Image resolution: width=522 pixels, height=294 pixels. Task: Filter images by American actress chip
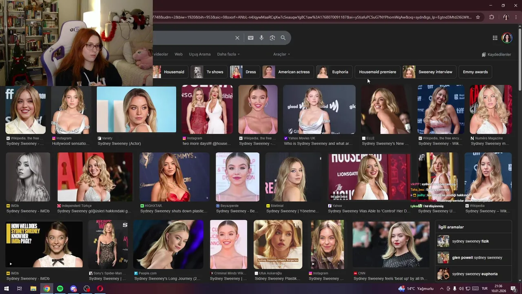click(x=288, y=72)
